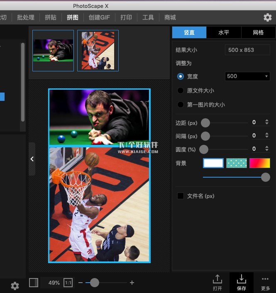
Task: Select the Original file size (原文件大小) option
Action: tap(181, 90)
